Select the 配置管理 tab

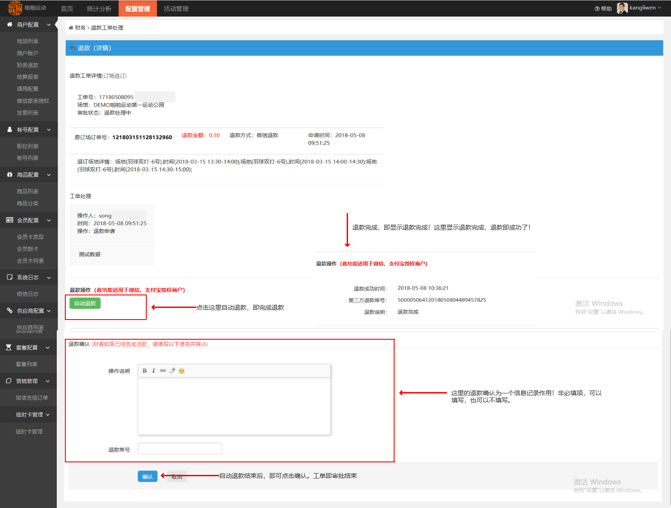click(x=138, y=9)
